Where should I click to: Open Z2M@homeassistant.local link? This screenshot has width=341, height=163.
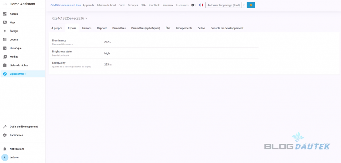point(66,5)
